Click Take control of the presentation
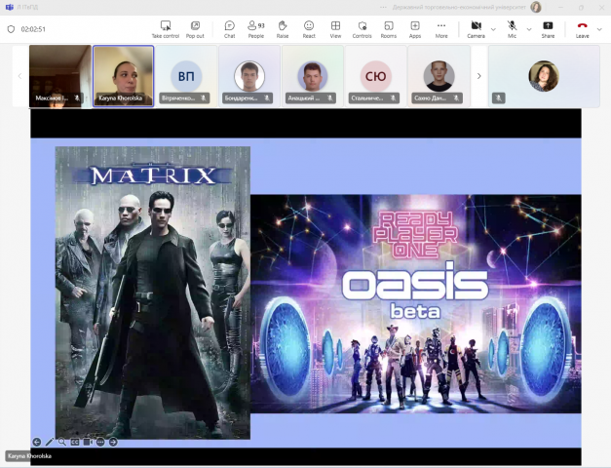611x468 pixels. pos(166,28)
